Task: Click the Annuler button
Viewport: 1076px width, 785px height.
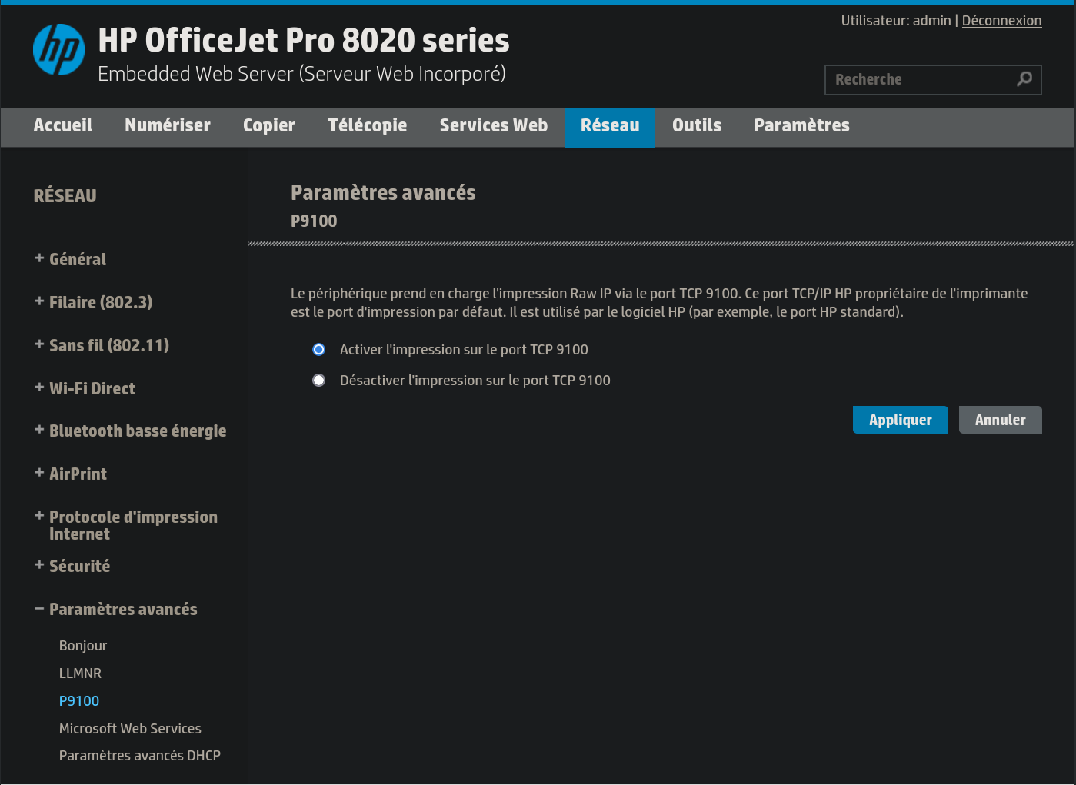Action: click(x=1001, y=420)
